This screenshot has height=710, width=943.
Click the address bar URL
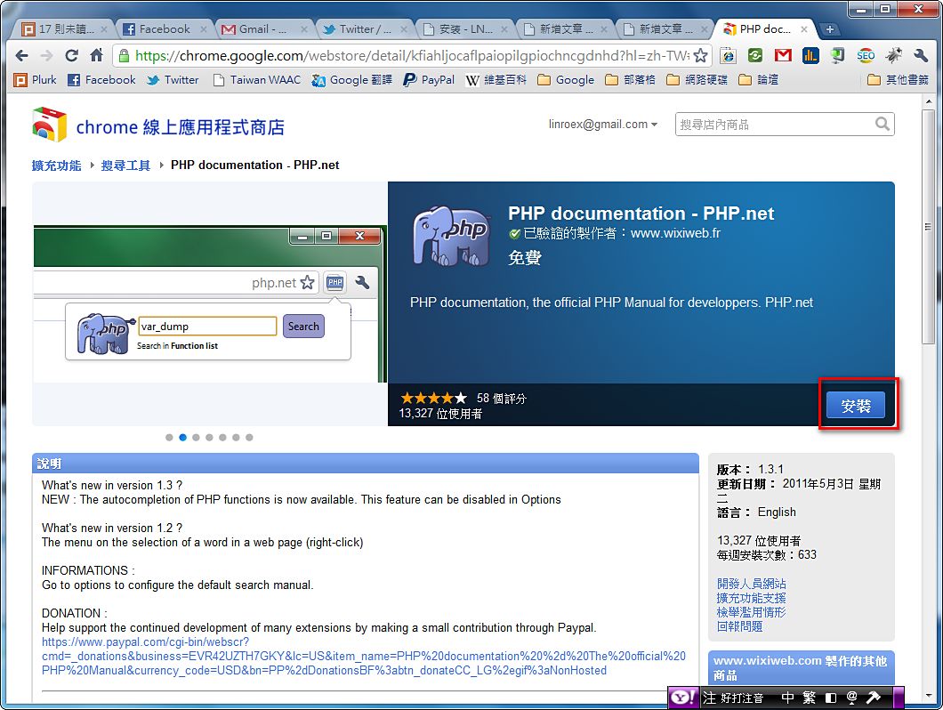(x=412, y=56)
